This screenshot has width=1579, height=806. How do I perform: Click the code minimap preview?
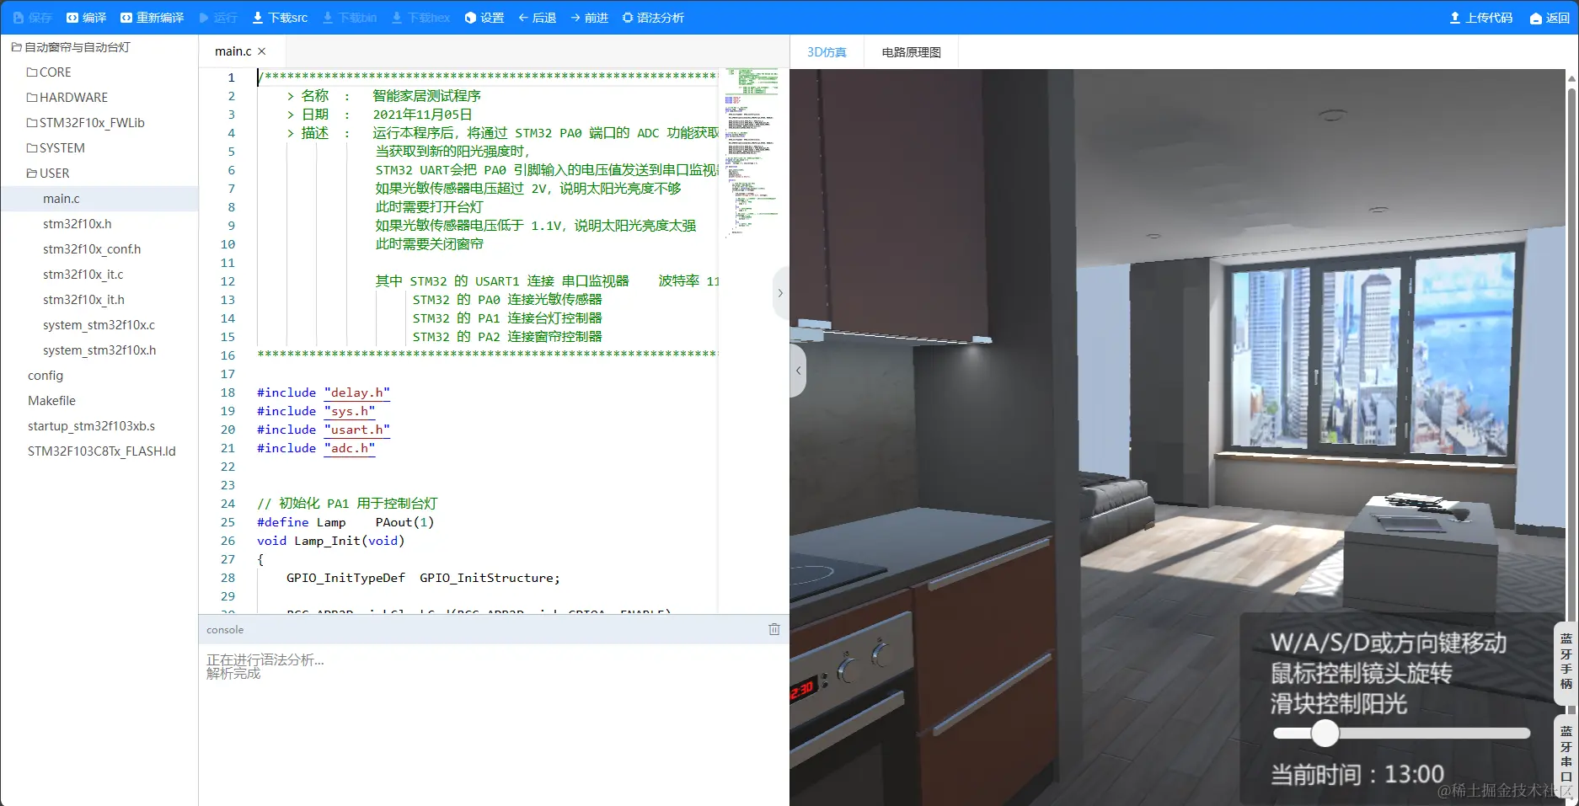[x=752, y=152]
